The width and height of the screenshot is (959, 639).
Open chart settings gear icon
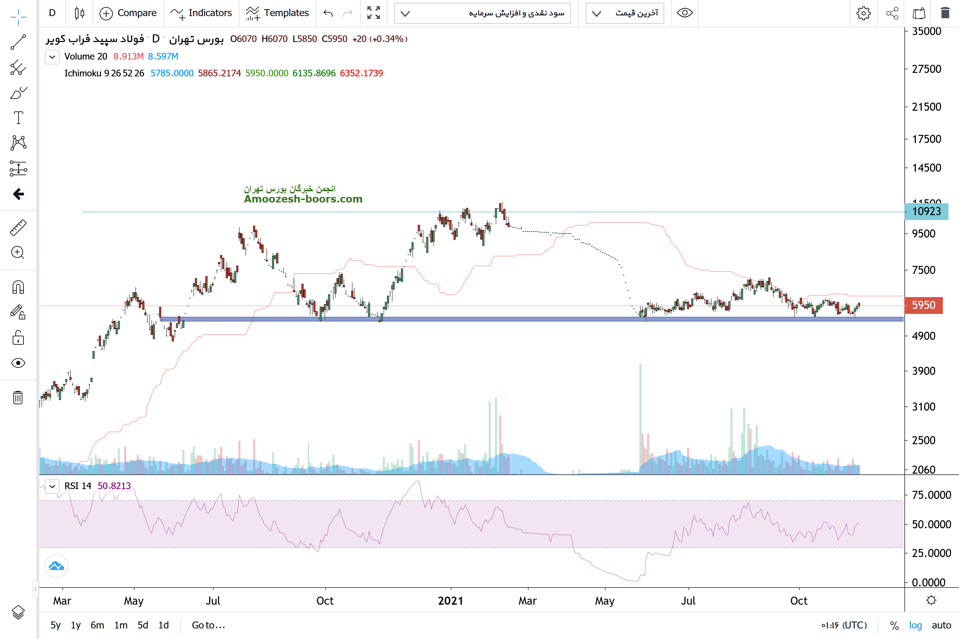863,13
